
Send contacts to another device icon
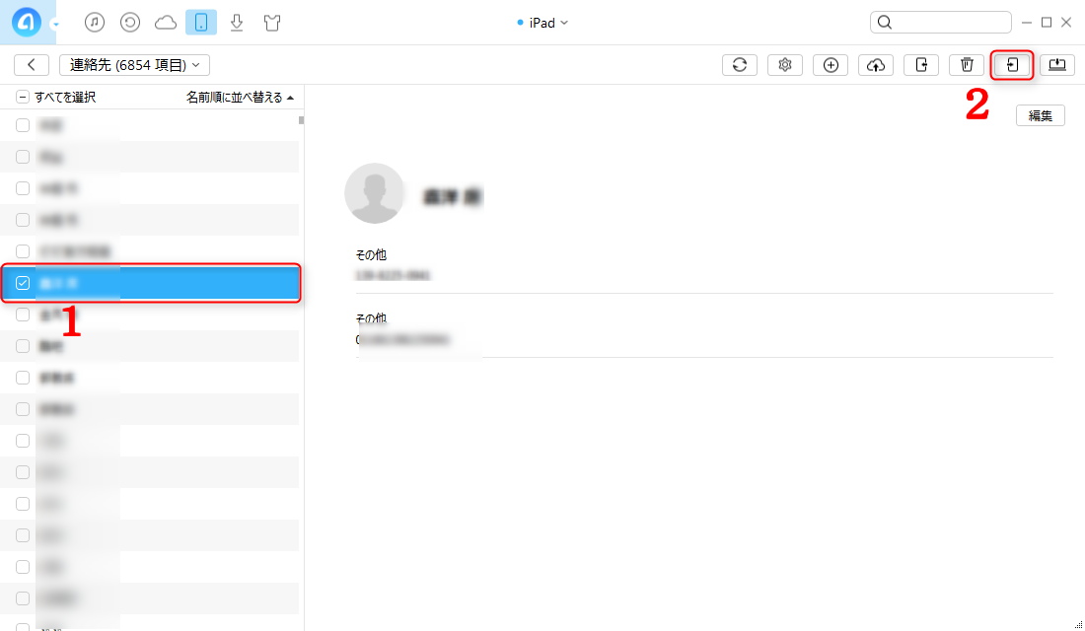[921, 64]
